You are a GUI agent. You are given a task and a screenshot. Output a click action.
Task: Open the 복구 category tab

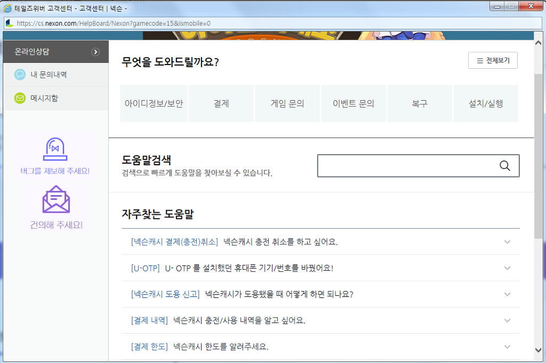[420, 103]
